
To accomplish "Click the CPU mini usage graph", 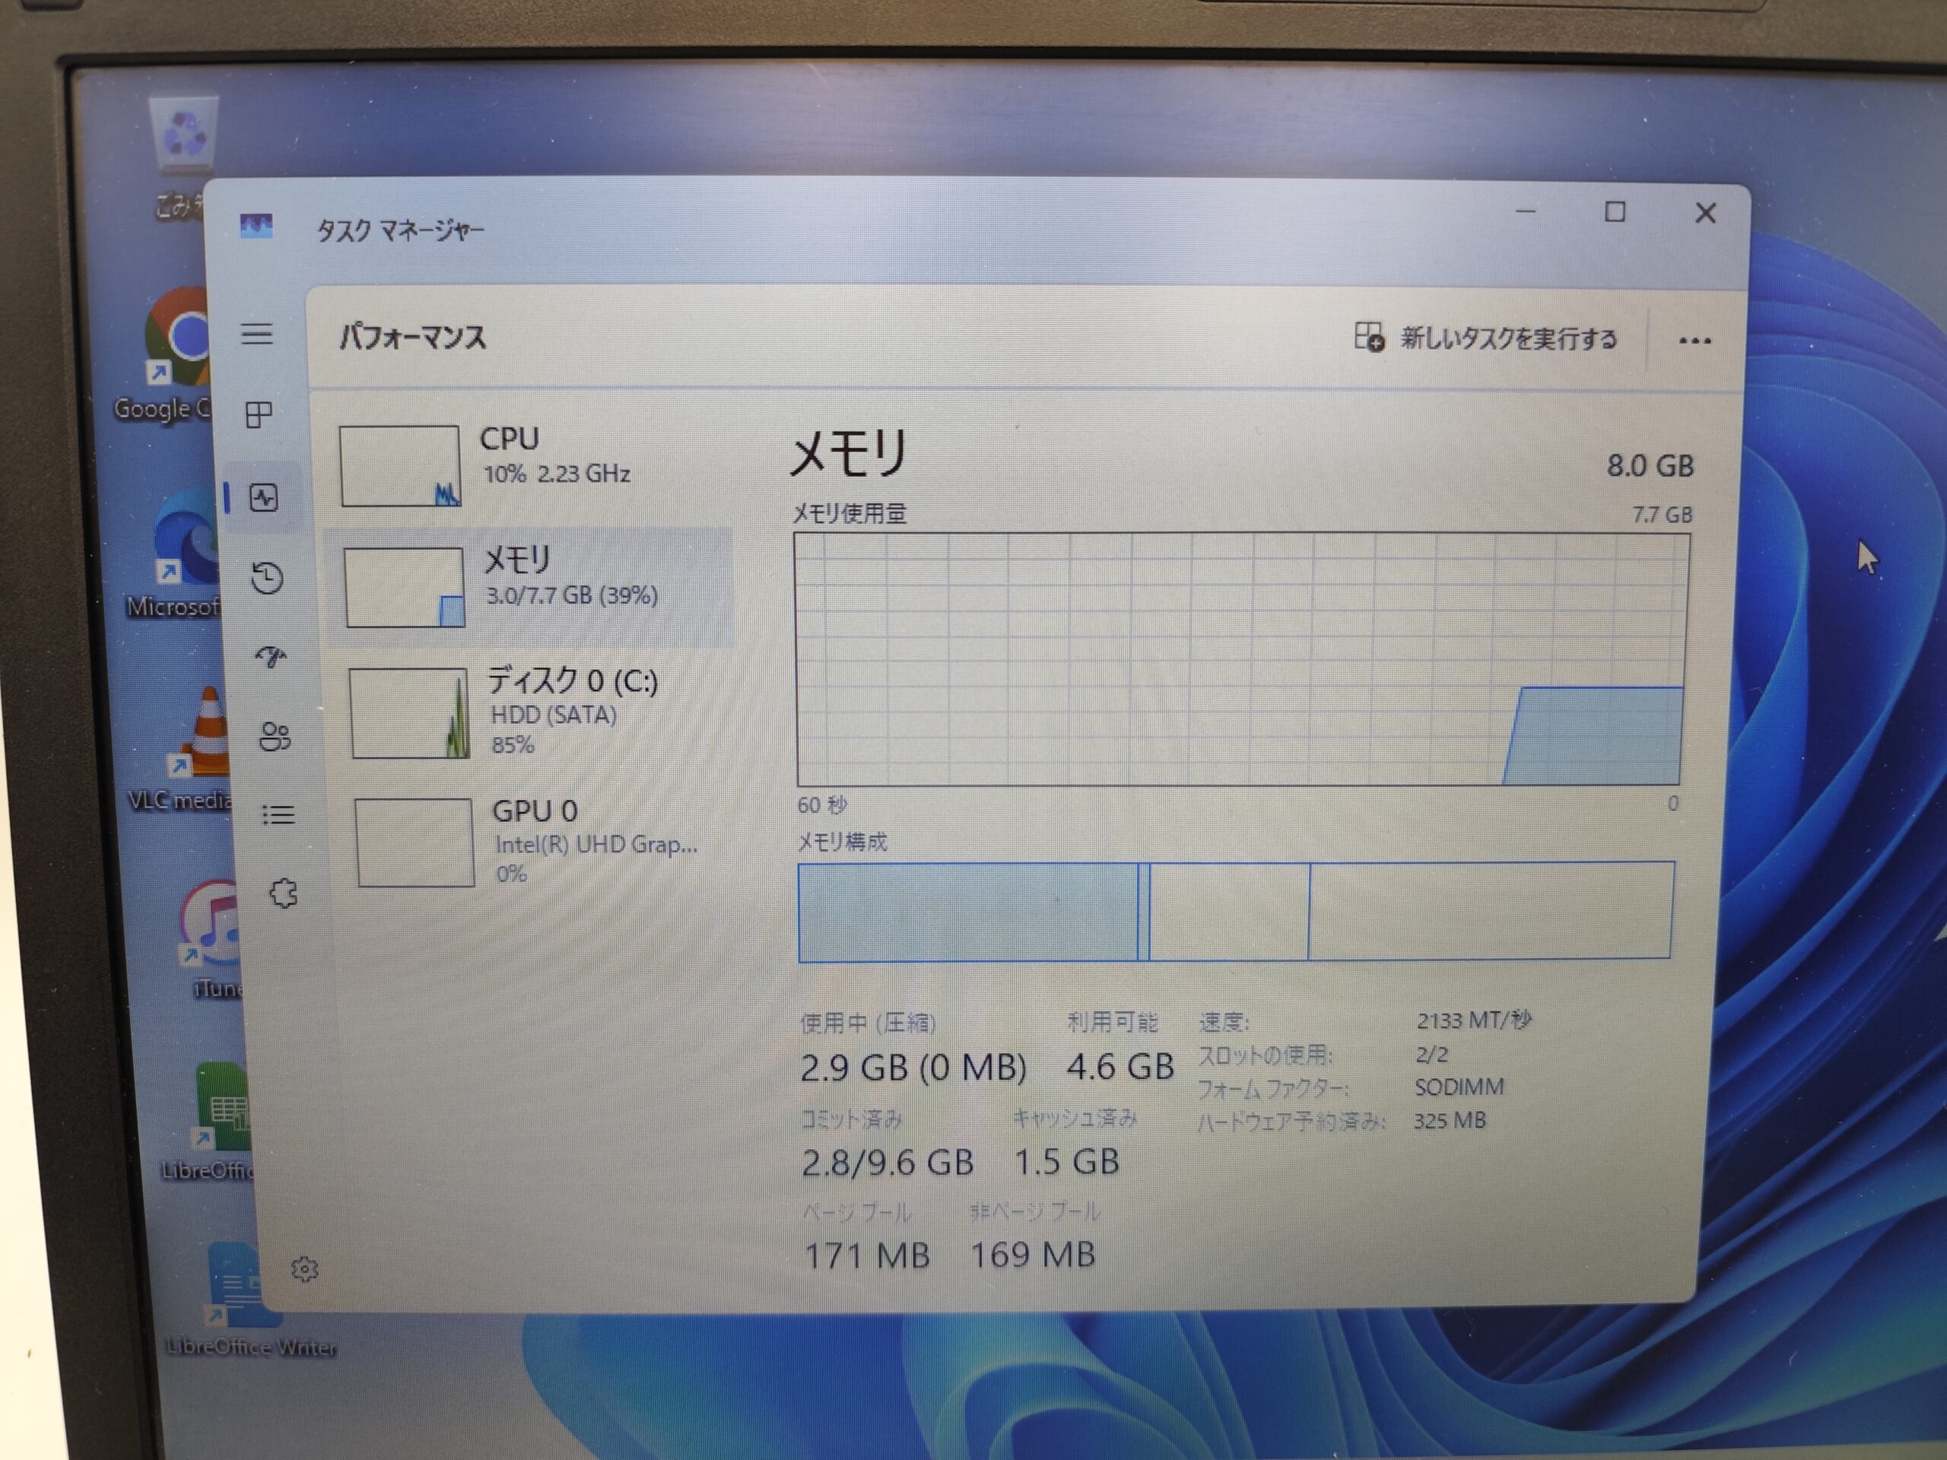I will pos(399,465).
